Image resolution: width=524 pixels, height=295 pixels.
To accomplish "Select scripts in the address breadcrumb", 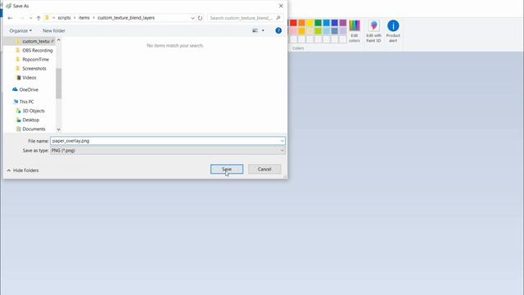I will pos(64,18).
